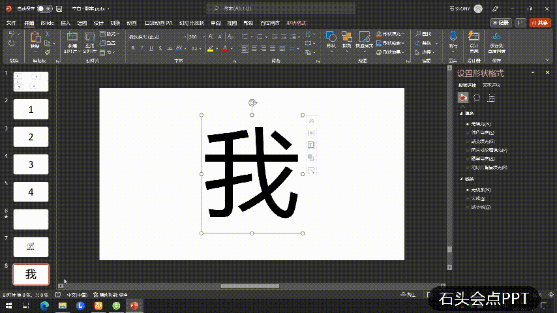Screen dimensions: 557x313
Task: Collapse the ribbon with the chevron
Action: point(547,60)
